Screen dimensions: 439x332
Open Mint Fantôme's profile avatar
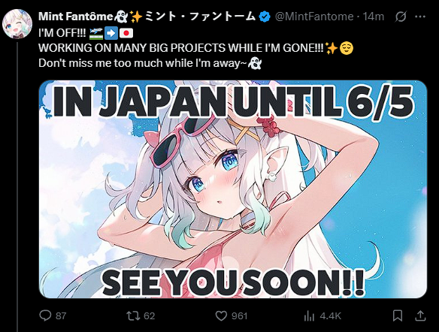(17, 24)
